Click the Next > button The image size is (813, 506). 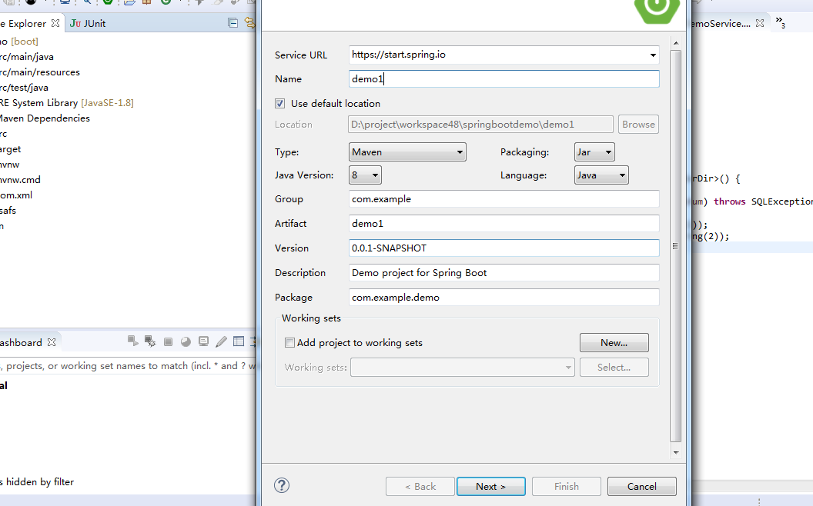click(490, 486)
